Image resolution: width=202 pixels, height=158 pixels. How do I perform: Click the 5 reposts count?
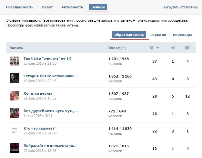173,96
